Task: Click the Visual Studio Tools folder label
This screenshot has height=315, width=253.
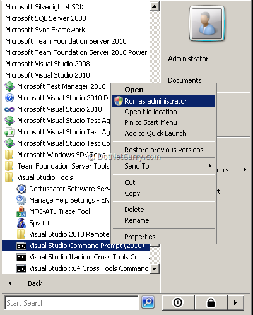Action: [x=45, y=177]
